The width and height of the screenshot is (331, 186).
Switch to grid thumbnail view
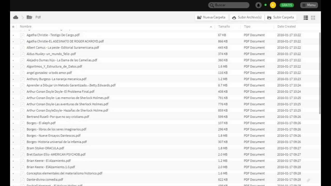coord(313,18)
